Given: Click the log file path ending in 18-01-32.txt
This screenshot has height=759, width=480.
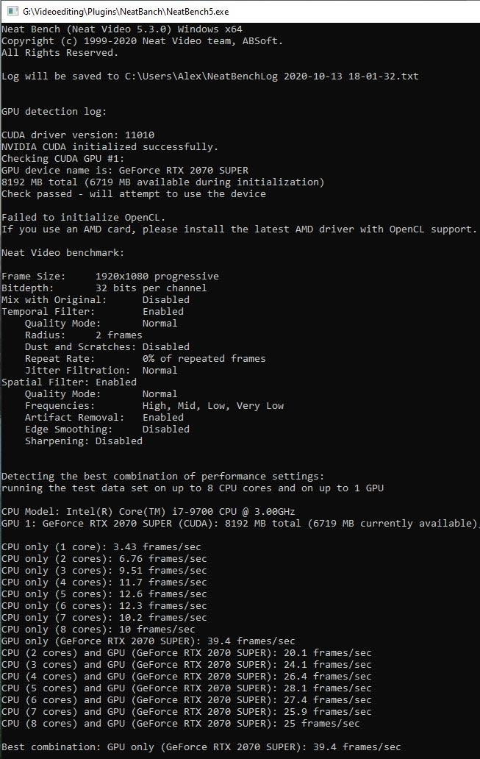Looking at the screenshot, I should click(271, 76).
